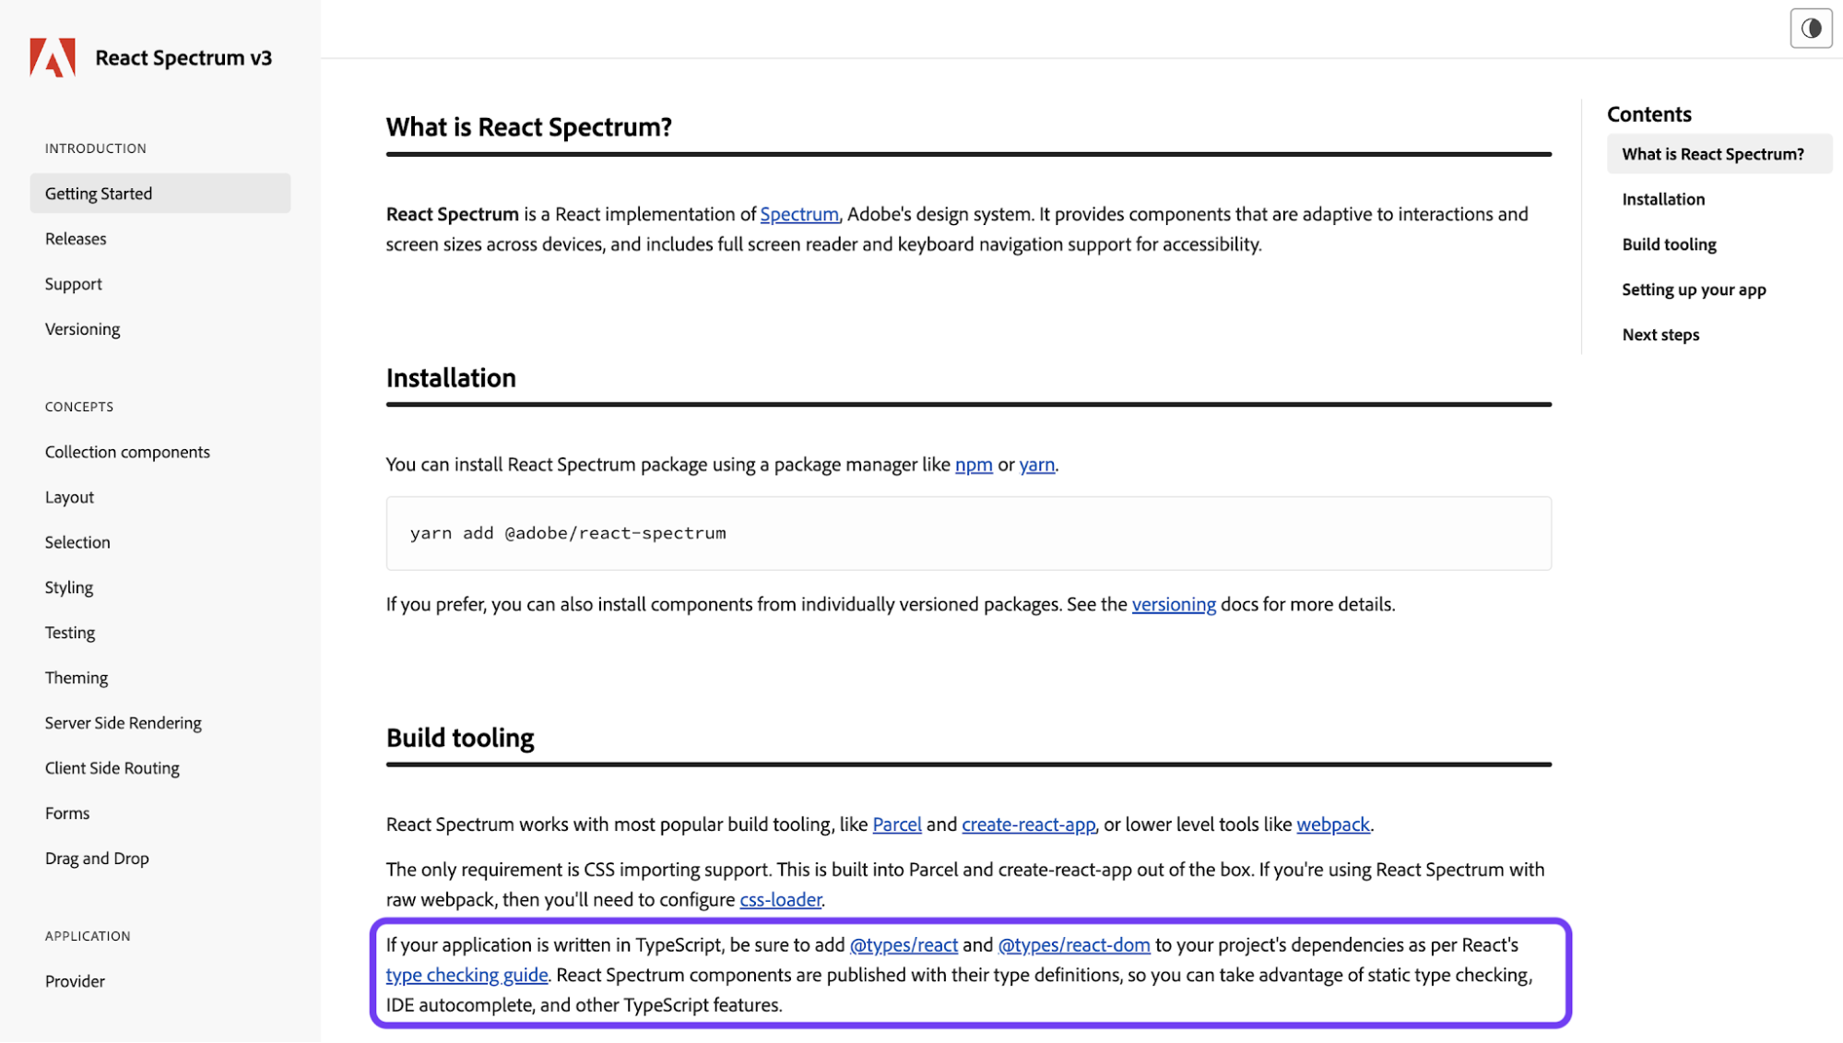The image size is (1843, 1043).
Task: Jump to Build tooling in Contents
Action: [x=1669, y=244]
